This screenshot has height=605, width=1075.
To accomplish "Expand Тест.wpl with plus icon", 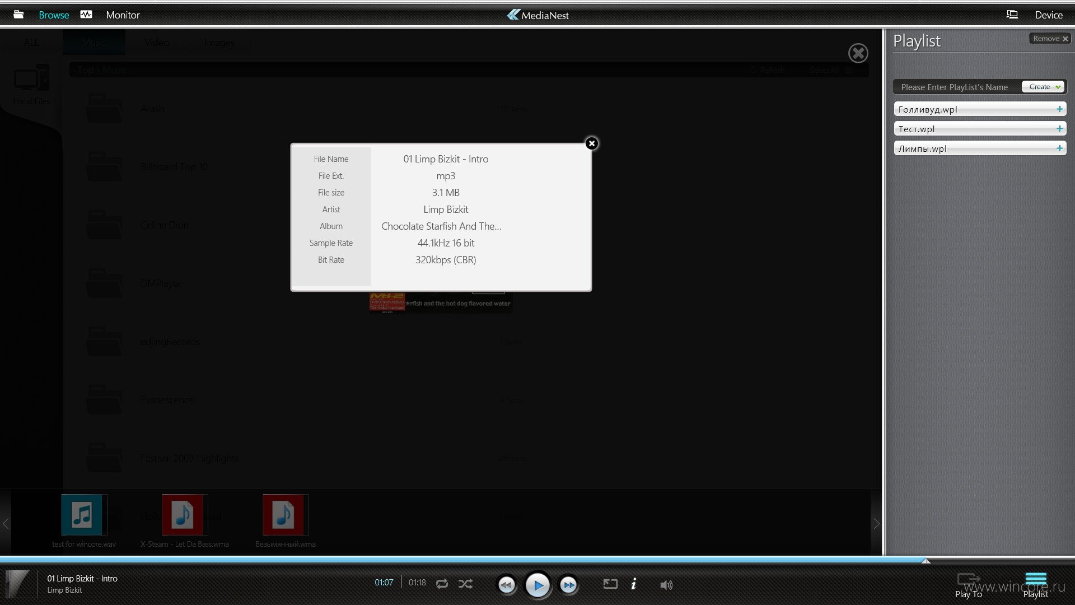I will 1059,129.
